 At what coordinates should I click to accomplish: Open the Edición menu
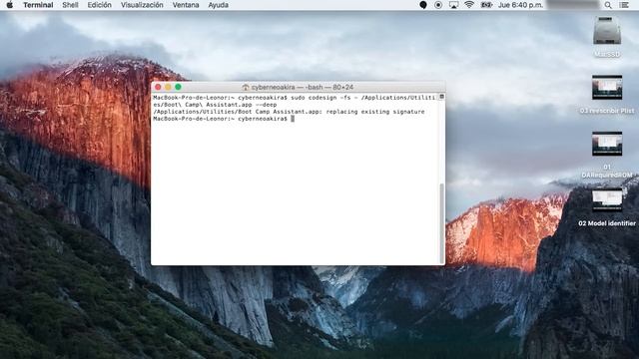point(99,5)
